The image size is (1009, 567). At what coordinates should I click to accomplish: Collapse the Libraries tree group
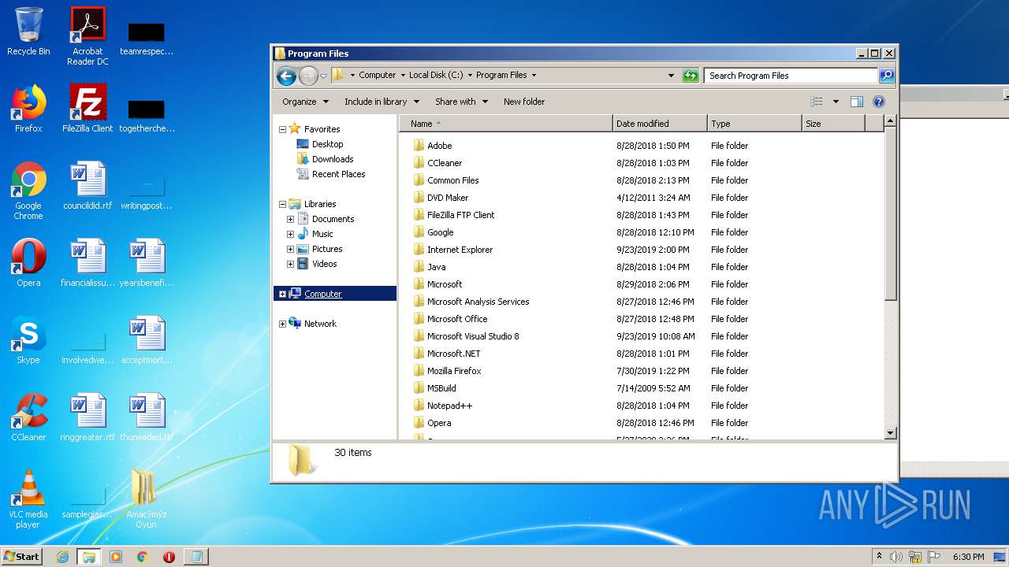click(282, 205)
